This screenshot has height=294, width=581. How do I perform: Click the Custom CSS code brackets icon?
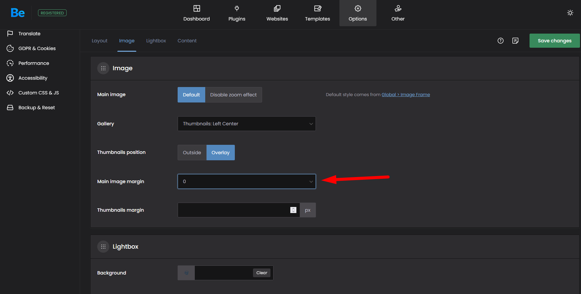pyautogui.click(x=10, y=93)
